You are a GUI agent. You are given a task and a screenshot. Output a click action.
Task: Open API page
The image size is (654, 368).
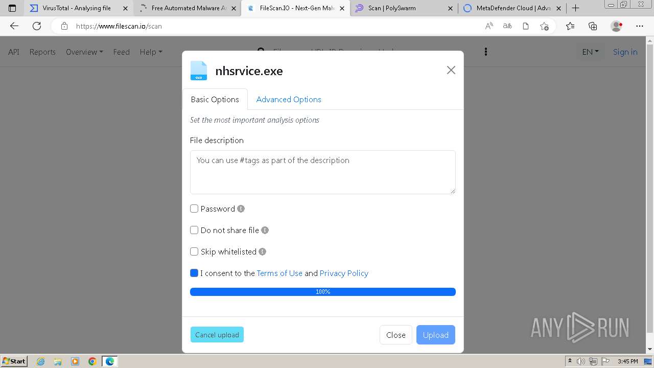pyautogui.click(x=14, y=52)
